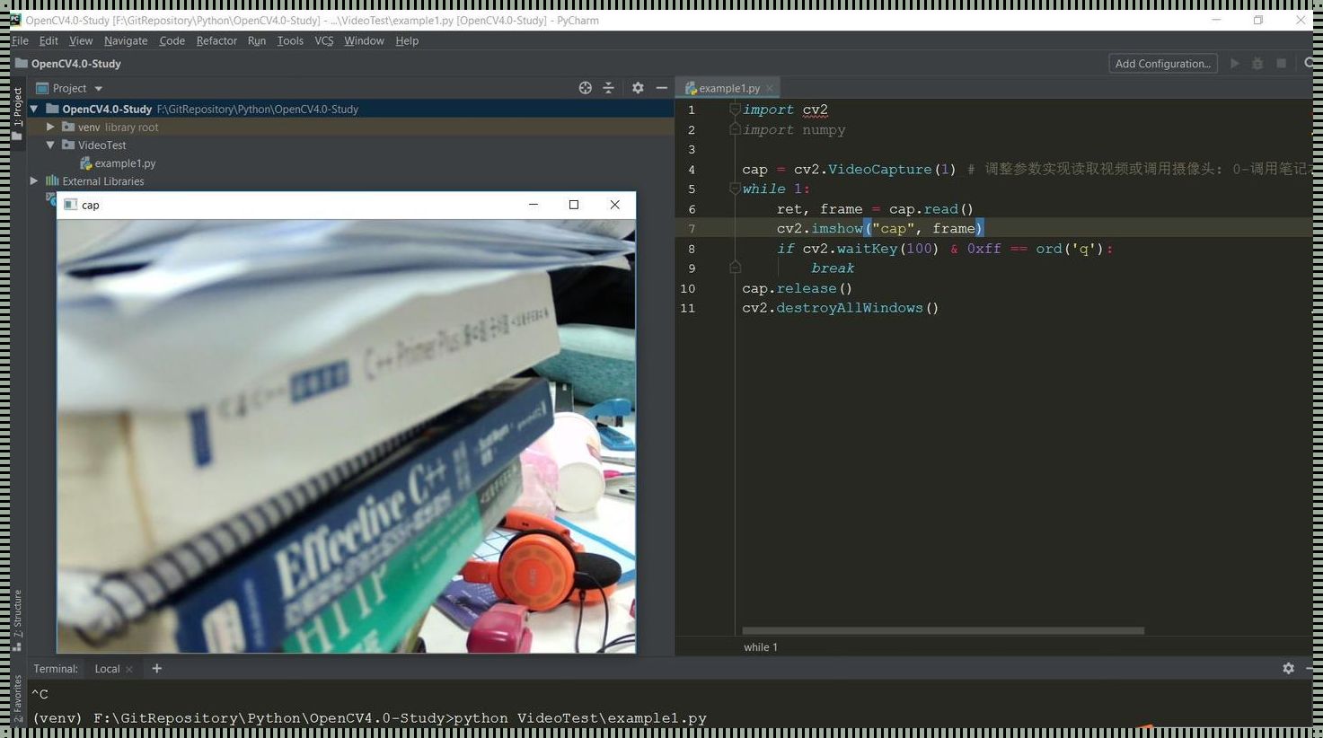Open the Tools menu
1323x738 pixels.
coord(290,40)
